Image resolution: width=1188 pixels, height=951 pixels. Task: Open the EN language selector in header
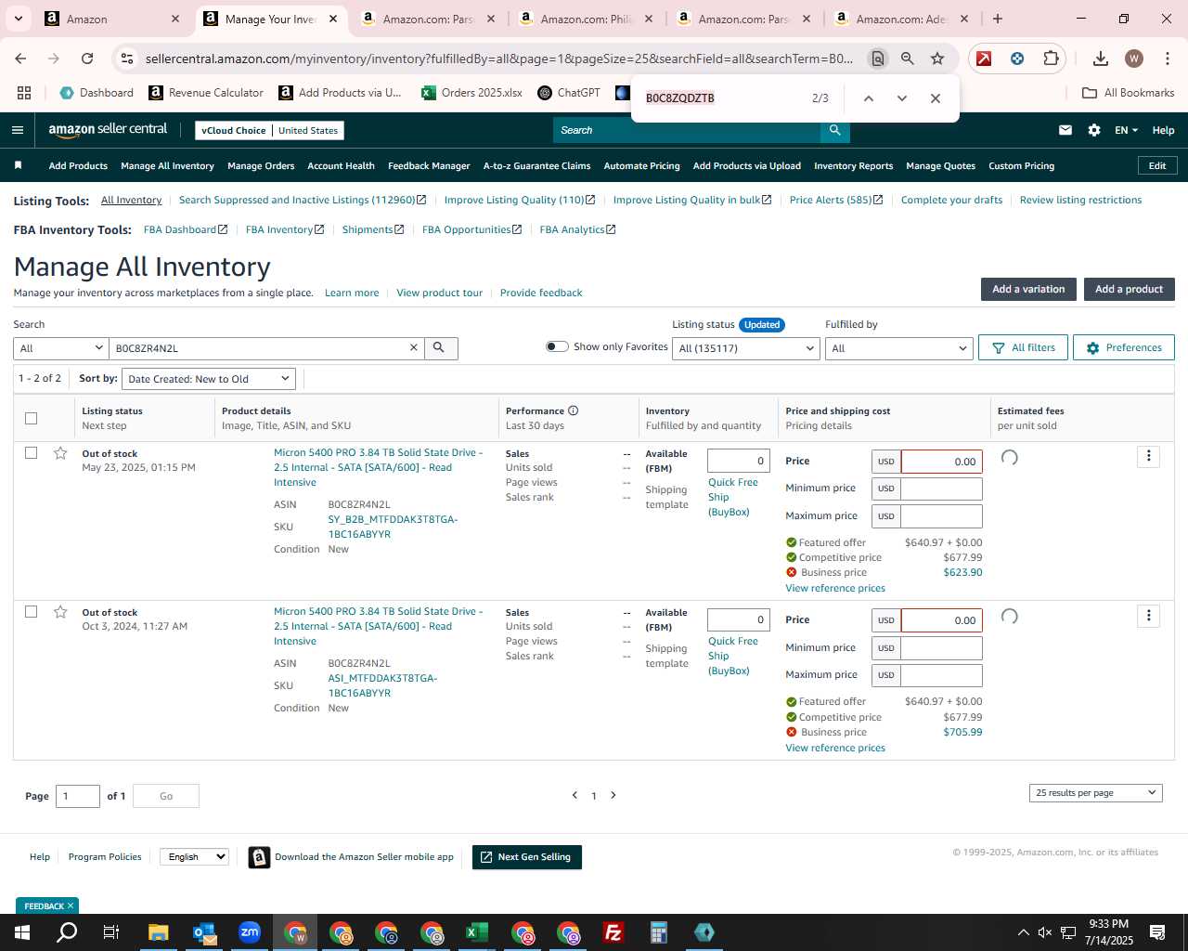tap(1127, 130)
